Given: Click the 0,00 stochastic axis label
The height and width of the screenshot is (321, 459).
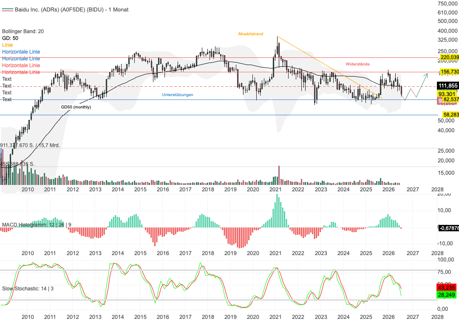Looking at the screenshot, I should click(x=442, y=309).
